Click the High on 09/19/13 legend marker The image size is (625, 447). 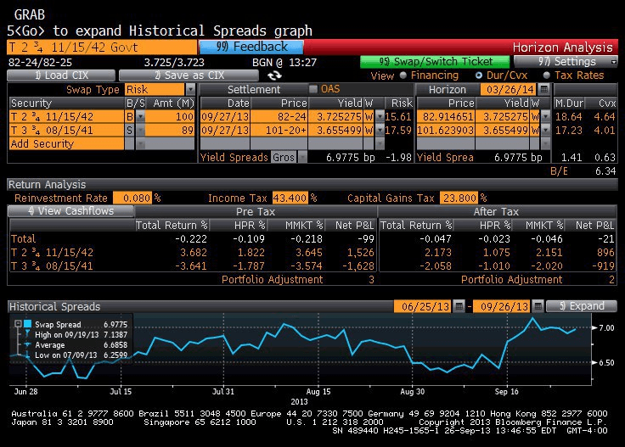point(28,335)
